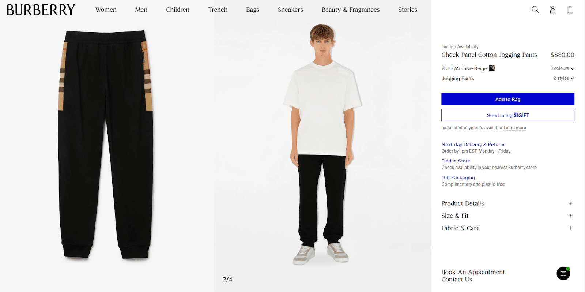Click the Add to Bag button
The width and height of the screenshot is (585, 292).
click(x=508, y=99)
